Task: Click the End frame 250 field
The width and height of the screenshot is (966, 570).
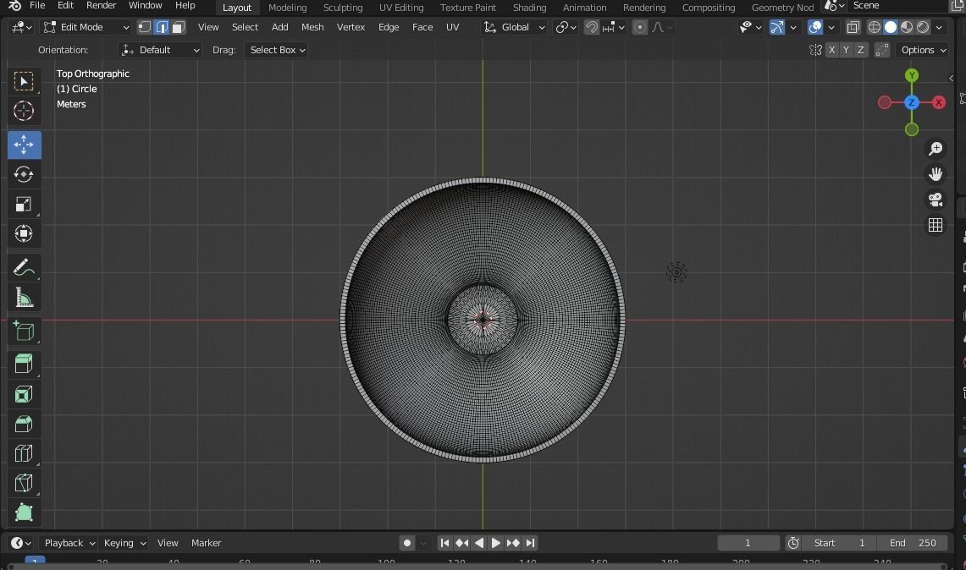Action: pos(913,543)
